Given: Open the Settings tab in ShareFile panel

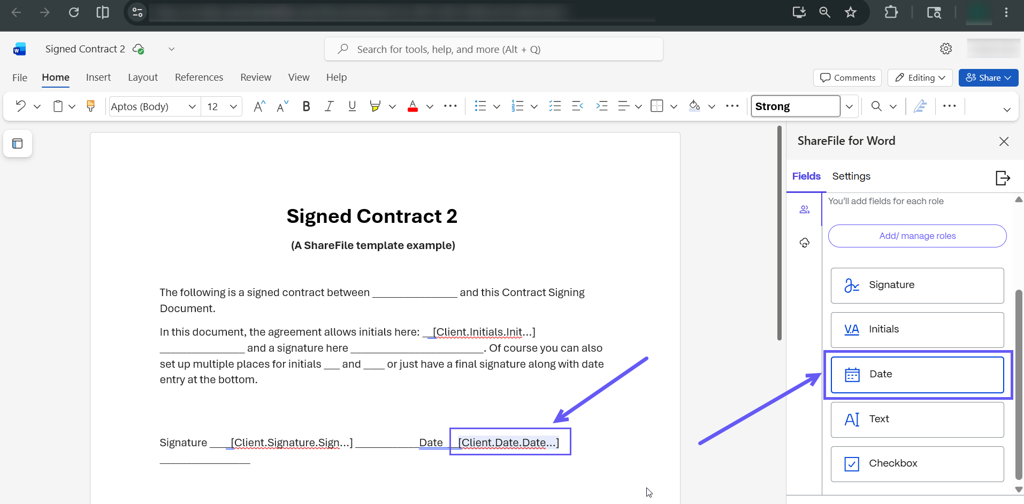Looking at the screenshot, I should coord(851,176).
